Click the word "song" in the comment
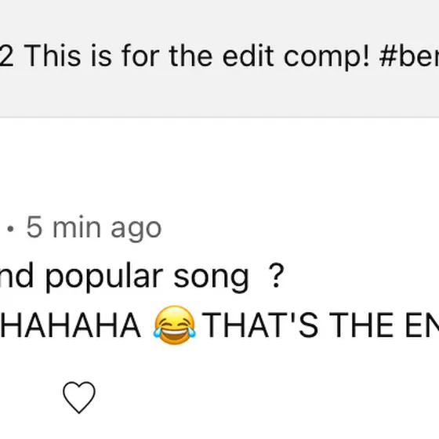439x439 pixels. point(211,278)
